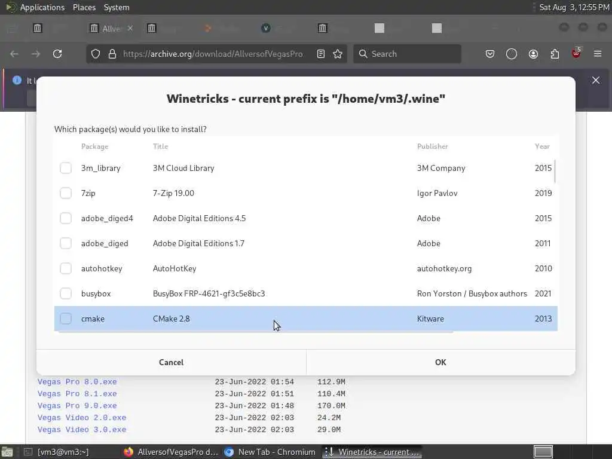Open Vegas Pro 8.0.exe download link
The width and height of the screenshot is (612, 459).
tap(77, 382)
